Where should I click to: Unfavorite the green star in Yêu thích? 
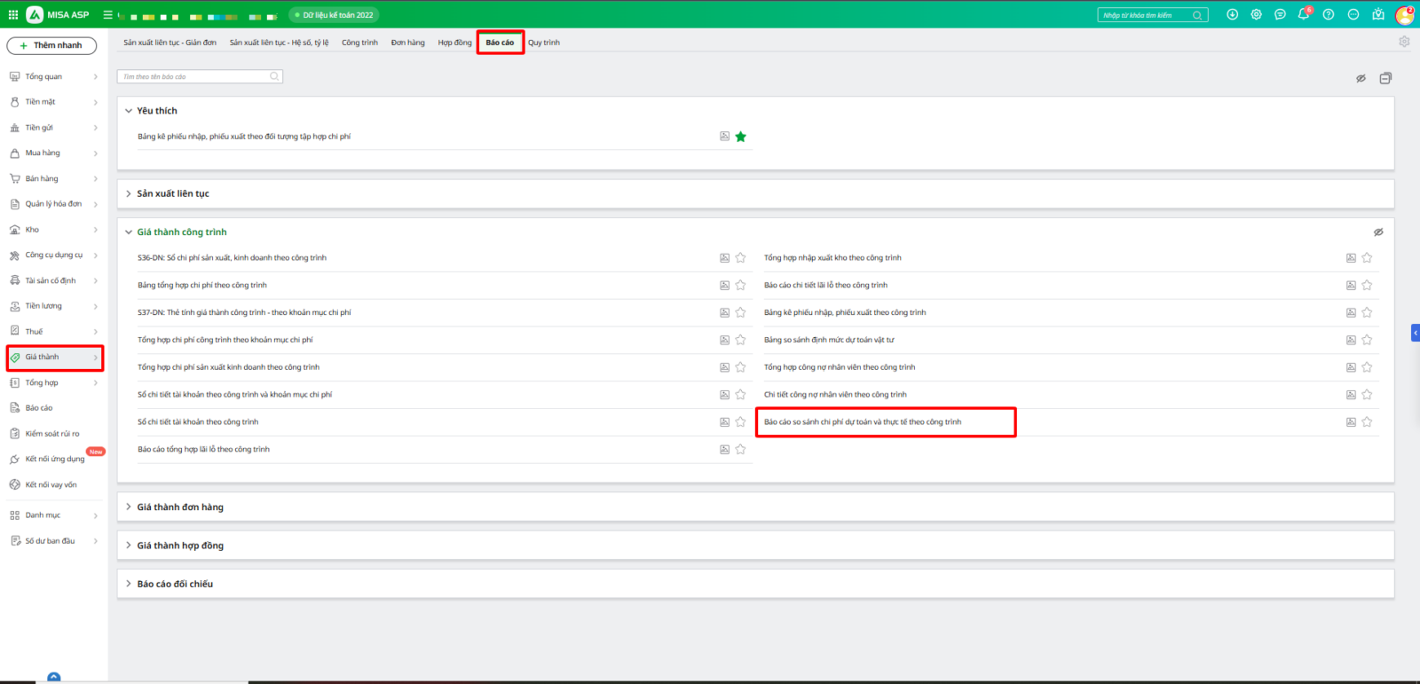[x=740, y=137]
